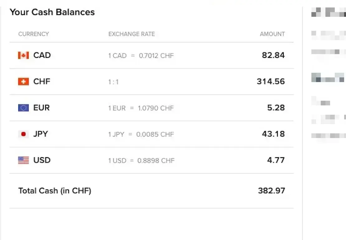346x240 pixels.
Task: Select the CHF currency label
Action: (42, 81)
